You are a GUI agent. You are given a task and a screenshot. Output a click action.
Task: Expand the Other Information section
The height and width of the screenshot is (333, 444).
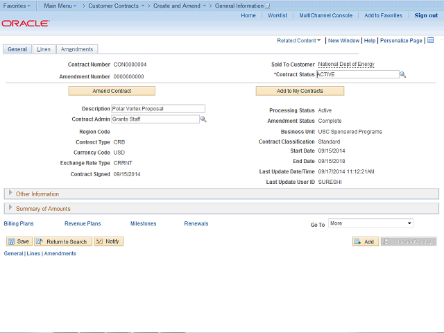[10, 194]
